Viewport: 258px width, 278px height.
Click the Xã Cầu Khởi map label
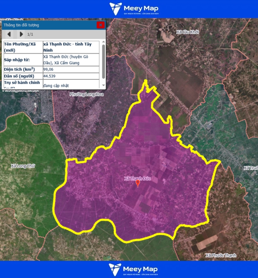click(x=187, y=32)
